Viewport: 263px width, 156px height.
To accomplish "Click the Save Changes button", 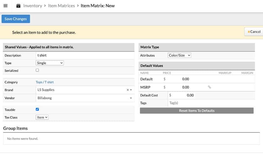I will point(16,19).
